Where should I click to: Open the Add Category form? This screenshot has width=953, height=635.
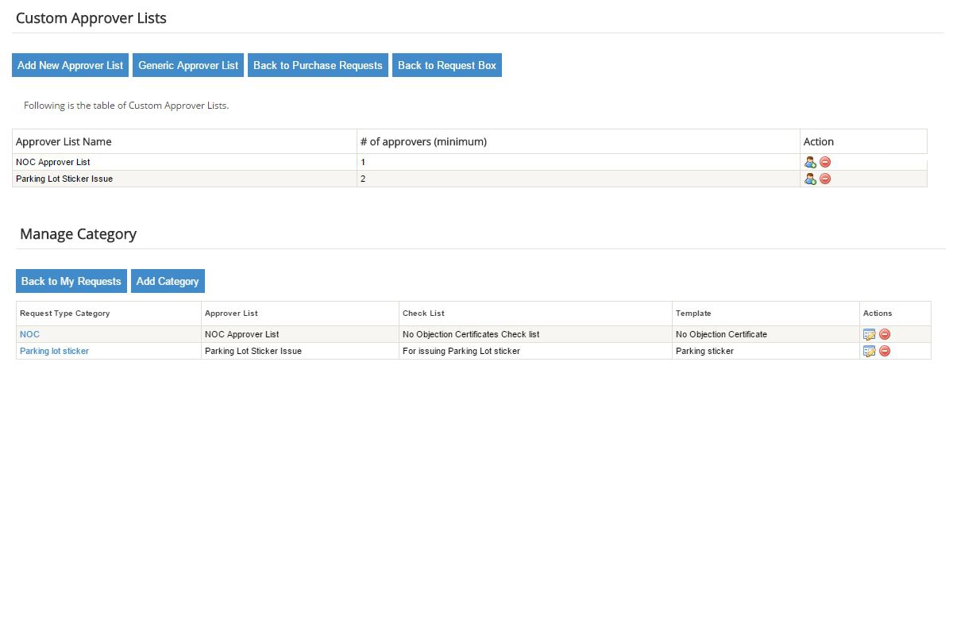[168, 280]
